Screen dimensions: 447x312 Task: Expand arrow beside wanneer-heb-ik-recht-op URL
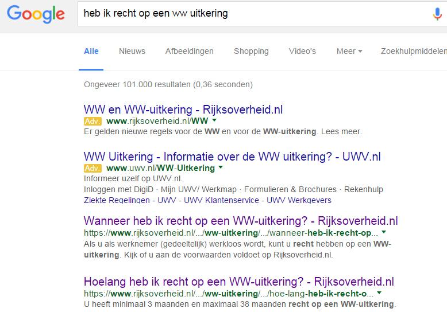pos(384,232)
